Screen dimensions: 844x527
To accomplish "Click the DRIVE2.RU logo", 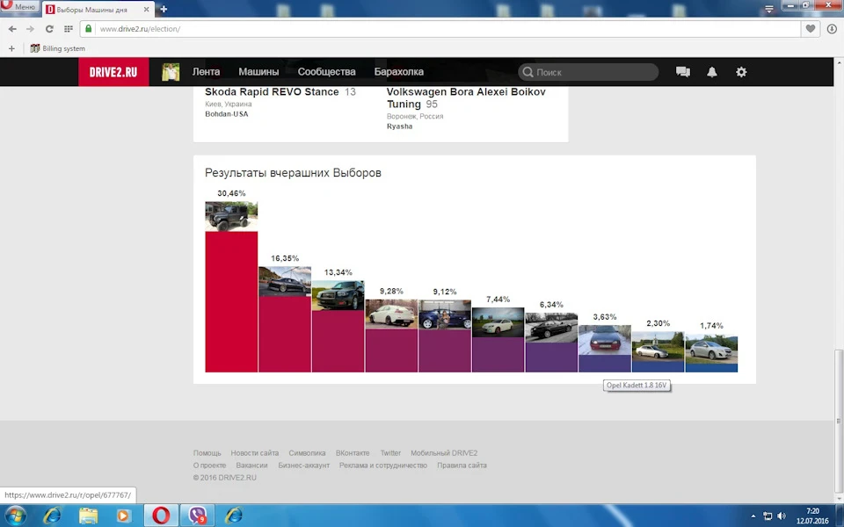I will [x=113, y=72].
